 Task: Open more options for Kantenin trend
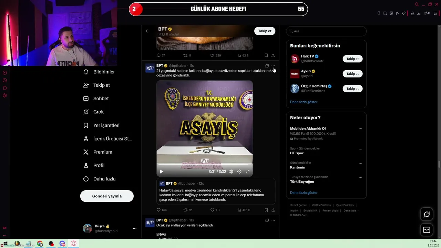click(x=360, y=163)
